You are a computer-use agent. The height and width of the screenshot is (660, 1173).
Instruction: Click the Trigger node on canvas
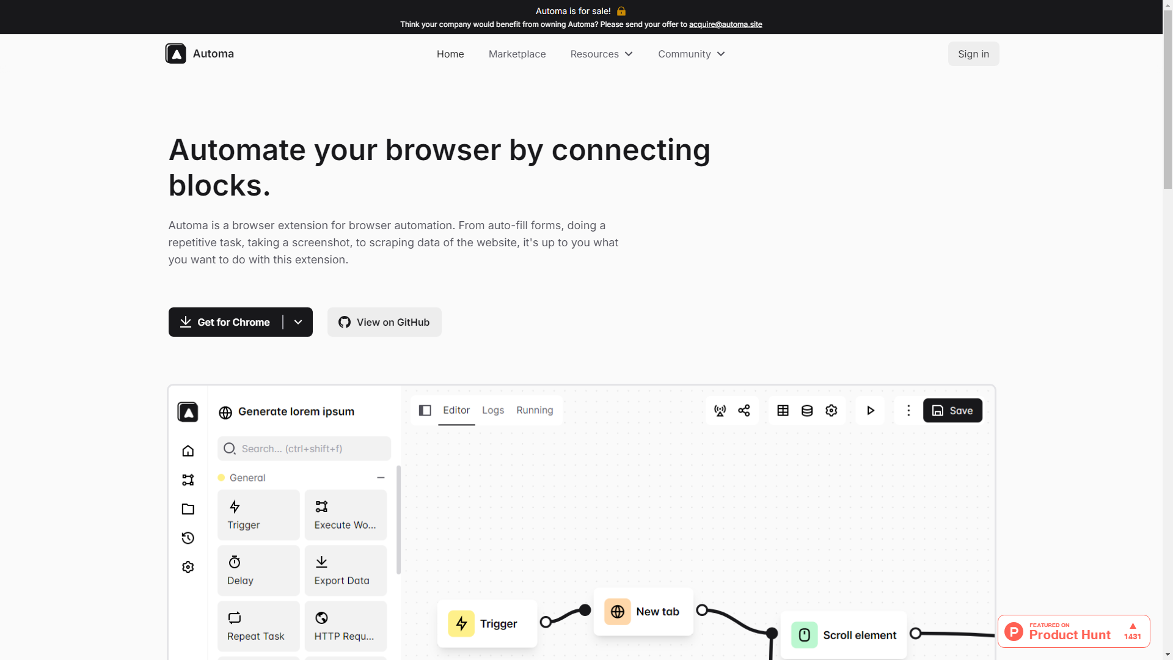pyautogui.click(x=488, y=624)
